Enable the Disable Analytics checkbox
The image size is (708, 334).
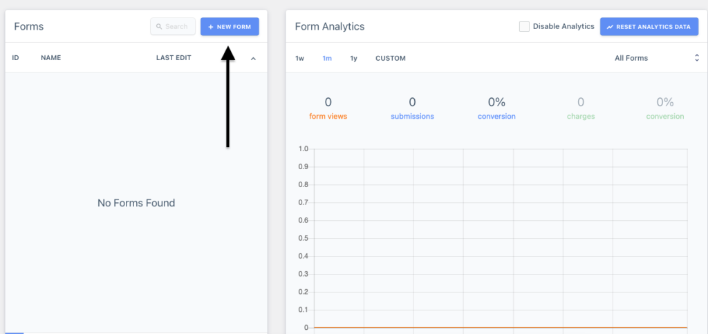(x=524, y=27)
